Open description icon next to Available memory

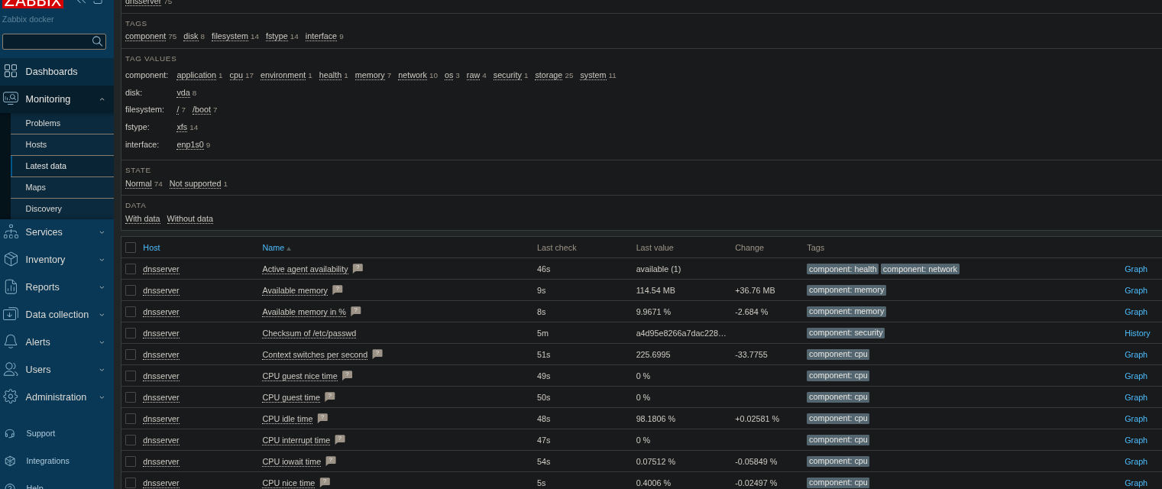coord(338,290)
